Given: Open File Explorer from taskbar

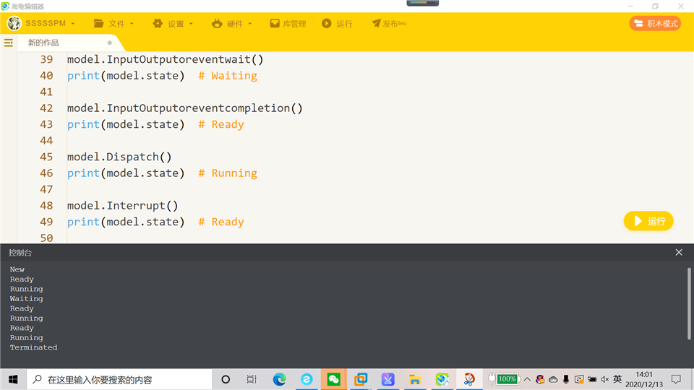Looking at the screenshot, I should click(415, 379).
